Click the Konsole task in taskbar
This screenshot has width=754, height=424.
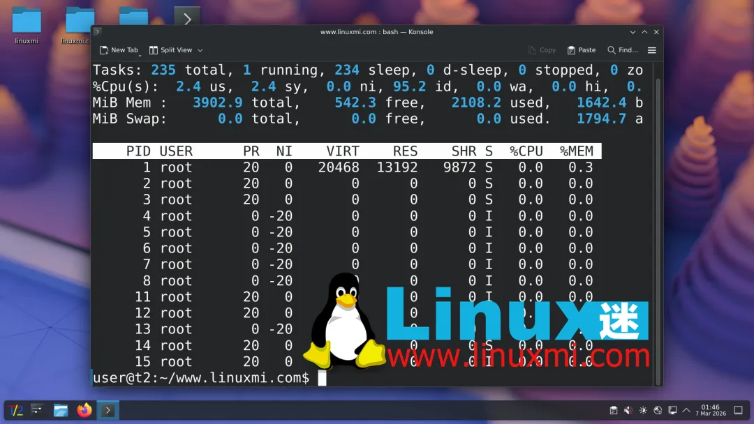point(108,410)
